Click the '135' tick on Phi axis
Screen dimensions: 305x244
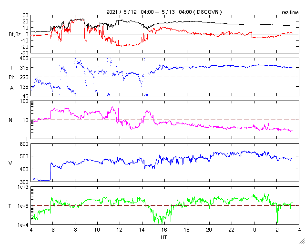point(24,87)
